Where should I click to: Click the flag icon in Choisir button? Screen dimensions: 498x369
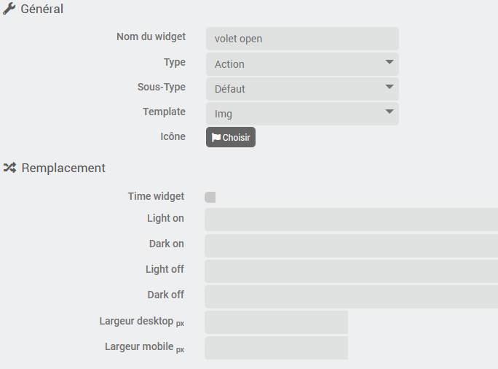point(216,137)
